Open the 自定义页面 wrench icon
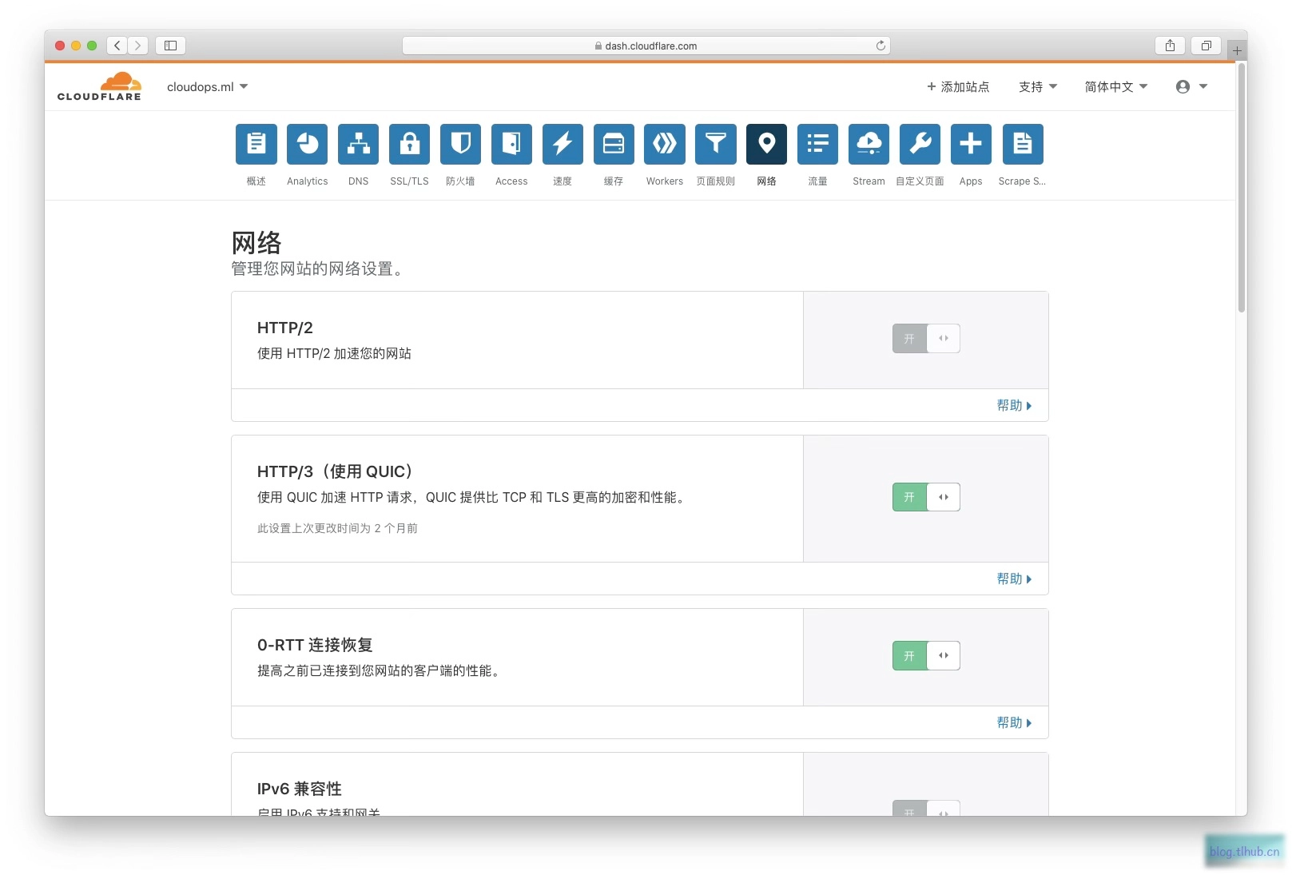Screen dimensions: 1292x875 click(x=920, y=144)
